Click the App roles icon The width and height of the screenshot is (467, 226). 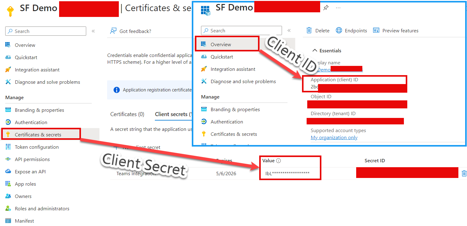tap(8, 184)
